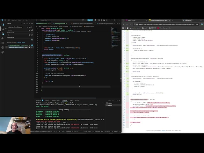Replace the publishRendererDictionary search match
The width and height of the screenshot is (204, 153).
(30, 47)
